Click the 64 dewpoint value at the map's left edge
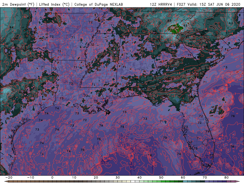This screenshot has height=183, width=244. [x=12, y=27]
